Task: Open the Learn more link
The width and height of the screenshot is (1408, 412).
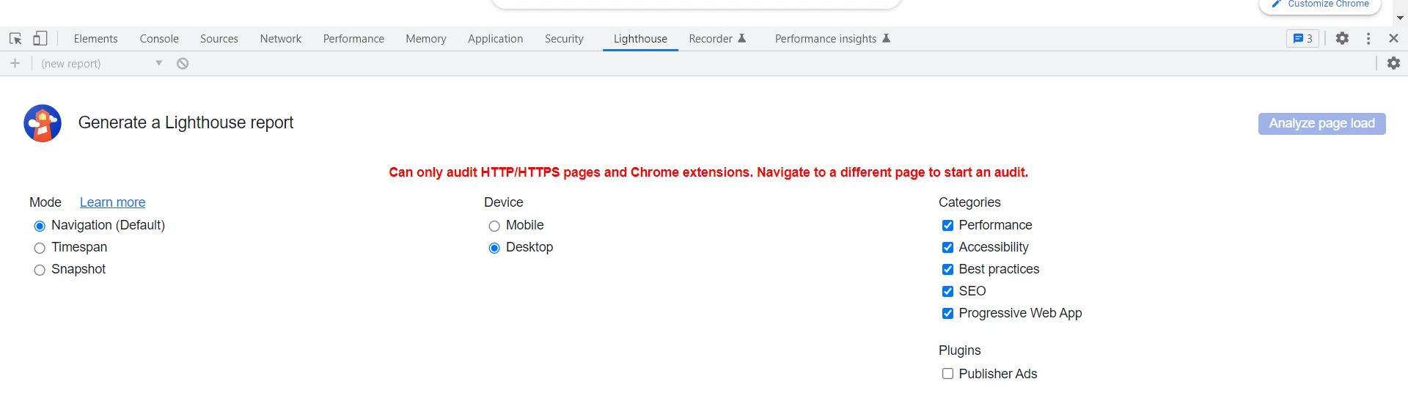Action: pyautogui.click(x=112, y=202)
